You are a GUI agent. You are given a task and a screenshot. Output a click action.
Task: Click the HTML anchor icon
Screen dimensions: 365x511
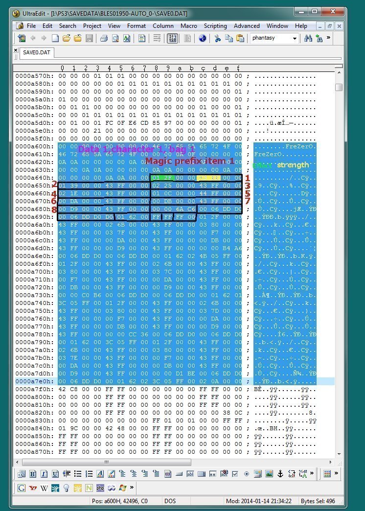280,474
